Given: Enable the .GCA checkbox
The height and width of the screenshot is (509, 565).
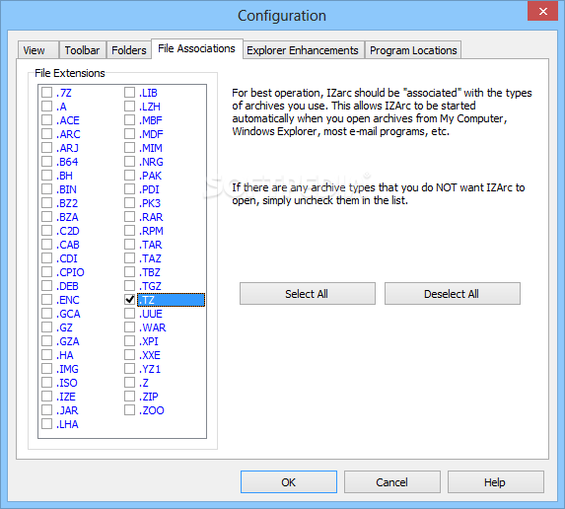Looking at the screenshot, I should click(47, 314).
